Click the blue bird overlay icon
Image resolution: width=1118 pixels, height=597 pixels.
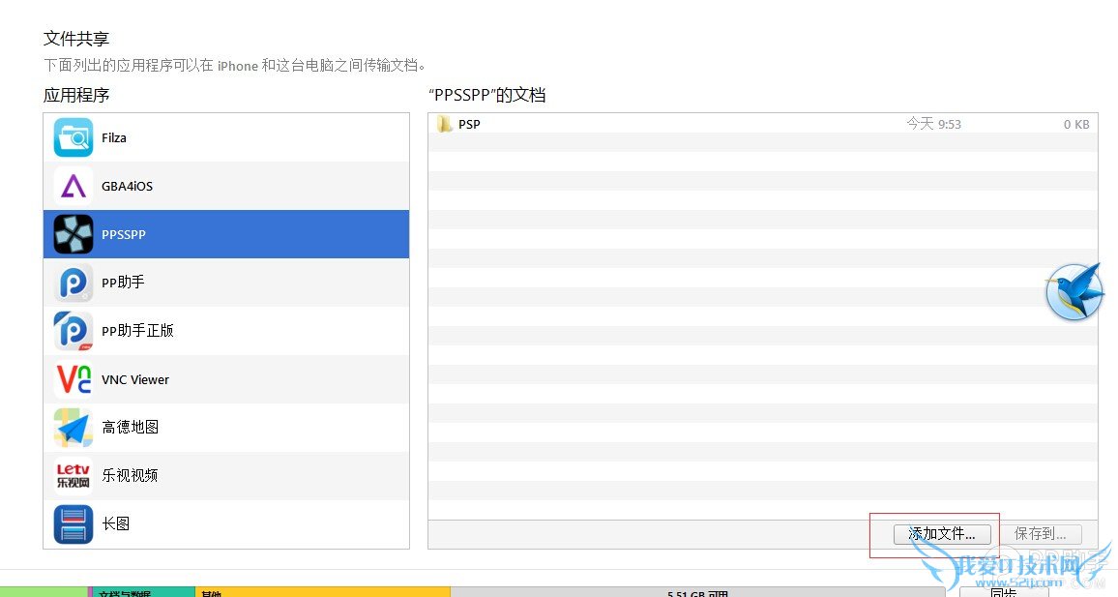(x=1074, y=291)
